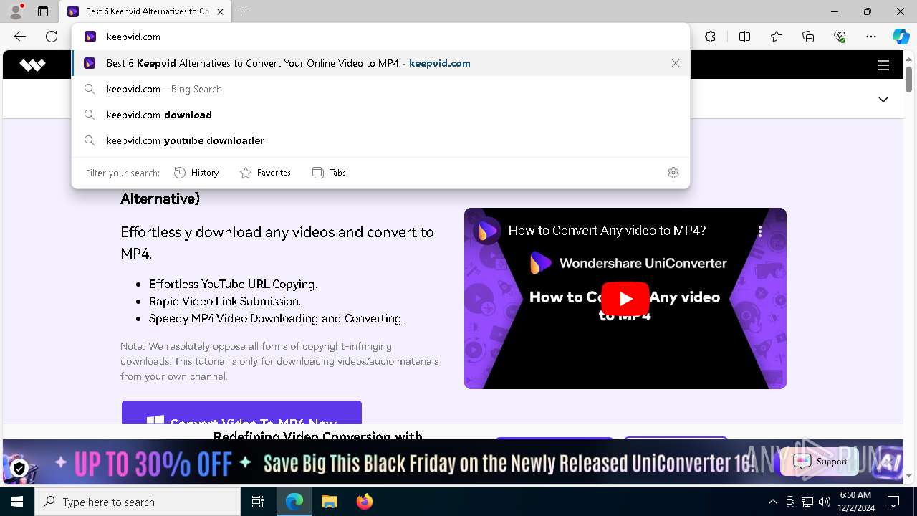Image resolution: width=917 pixels, height=516 pixels.
Task: Filter search by History
Action: tap(196, 173)
